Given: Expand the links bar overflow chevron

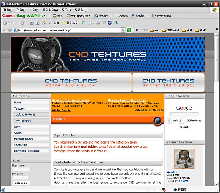Looking at the screenshot, I should (x=217, y=29).
